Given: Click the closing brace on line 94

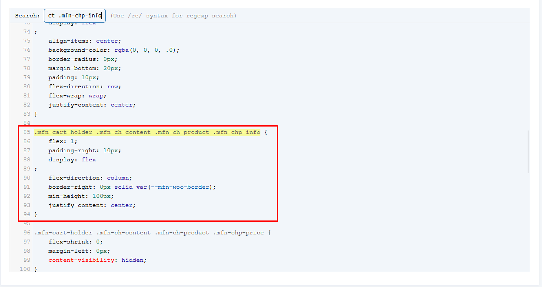Looking at the screenshot, I should [36, 214].
